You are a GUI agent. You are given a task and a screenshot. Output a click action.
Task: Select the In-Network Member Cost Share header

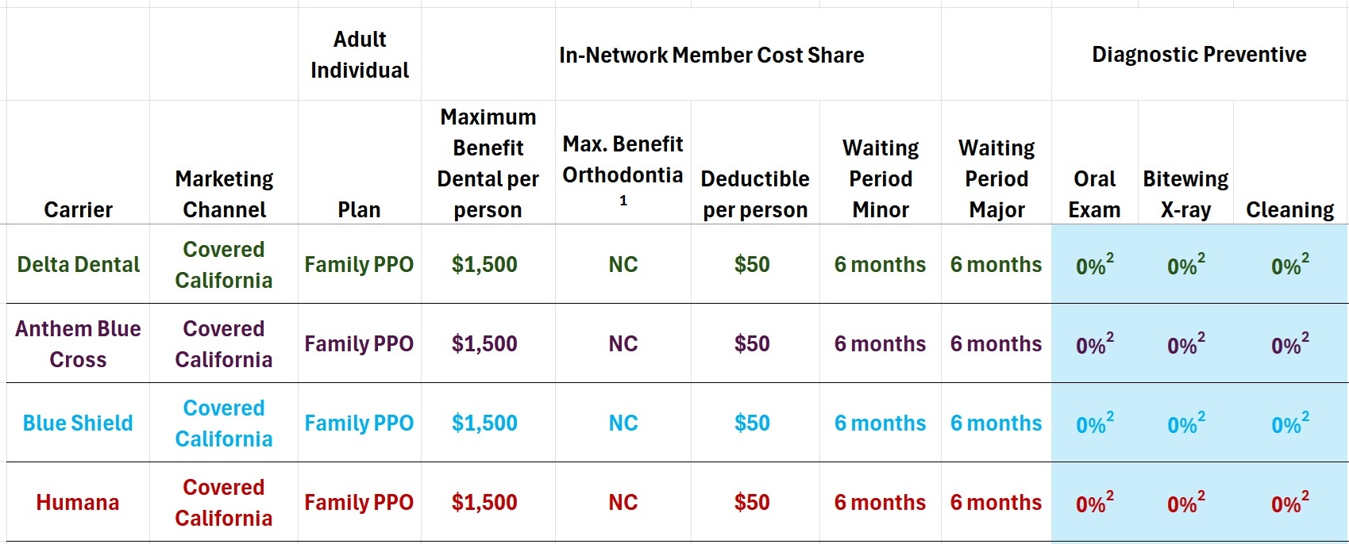pyautogui.click(x=711, y=55)
